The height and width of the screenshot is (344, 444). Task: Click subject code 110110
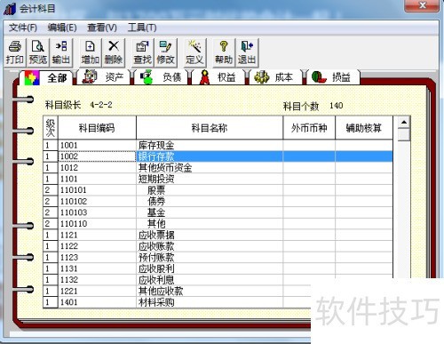[74, 224]
